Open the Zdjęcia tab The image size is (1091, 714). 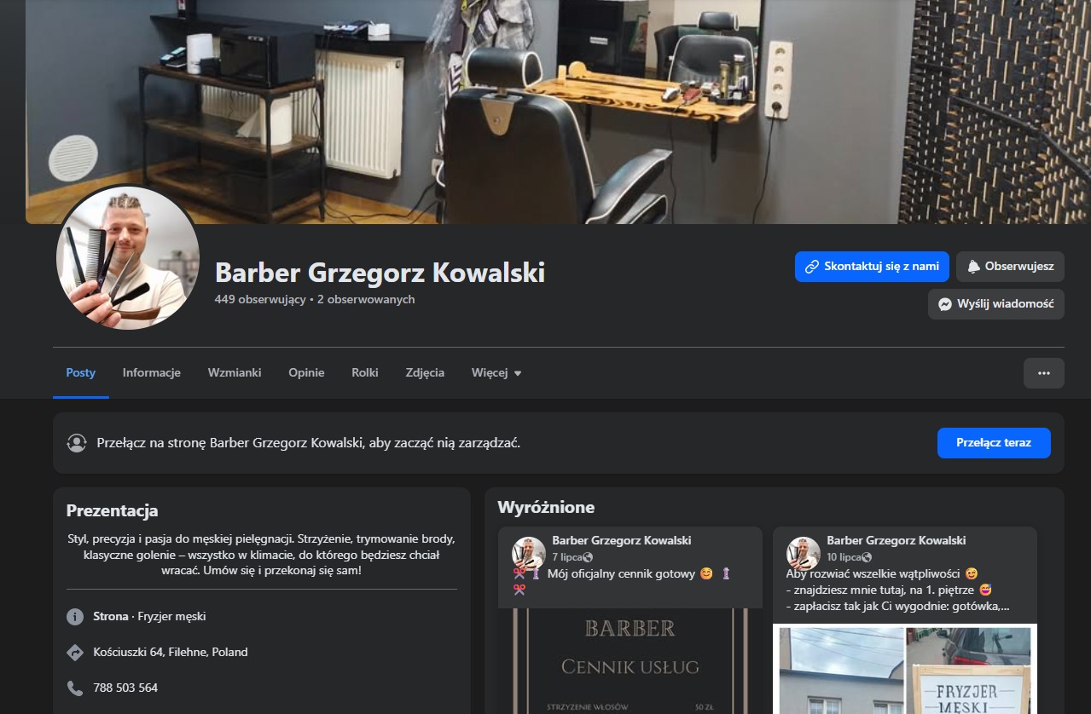click(x=425, y=372)
